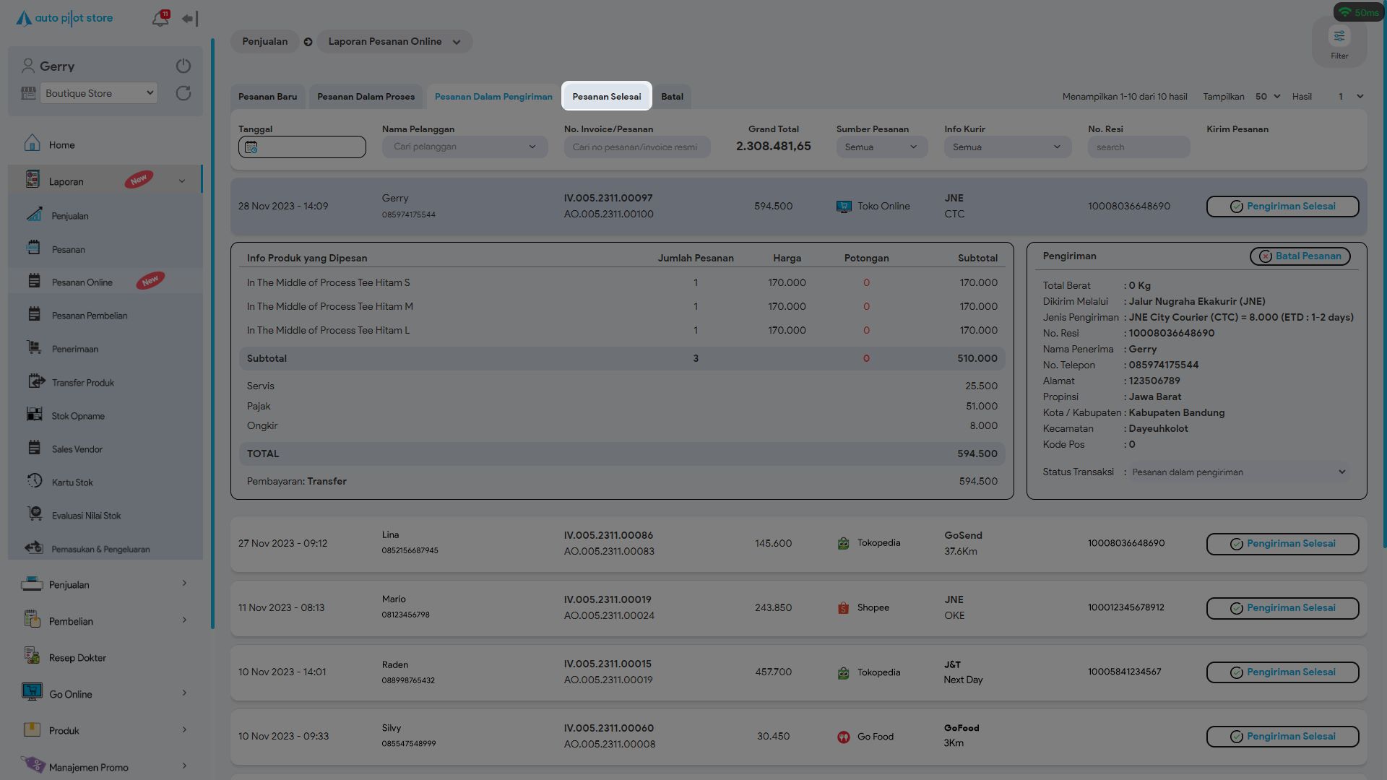Click Pengiriman Selesai for Lina's order
The width and height of the screenshot is (1387, 780).
pyautogui.click(x=1282, y=544)
